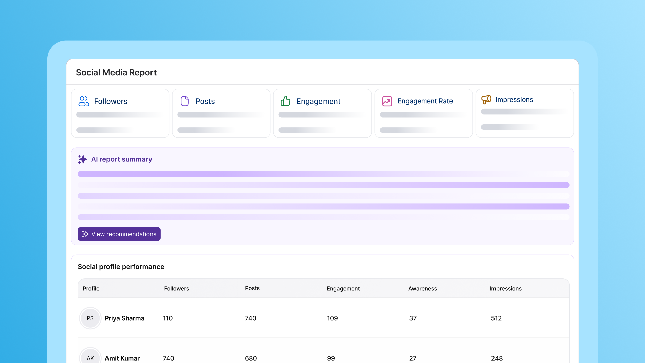Select the Impressions metric card title
This screenshot has height=363, width=645.
(514, 100)
